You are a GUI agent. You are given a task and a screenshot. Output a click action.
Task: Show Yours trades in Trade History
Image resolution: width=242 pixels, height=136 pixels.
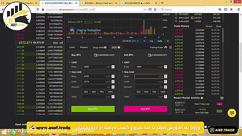point(218,26)
